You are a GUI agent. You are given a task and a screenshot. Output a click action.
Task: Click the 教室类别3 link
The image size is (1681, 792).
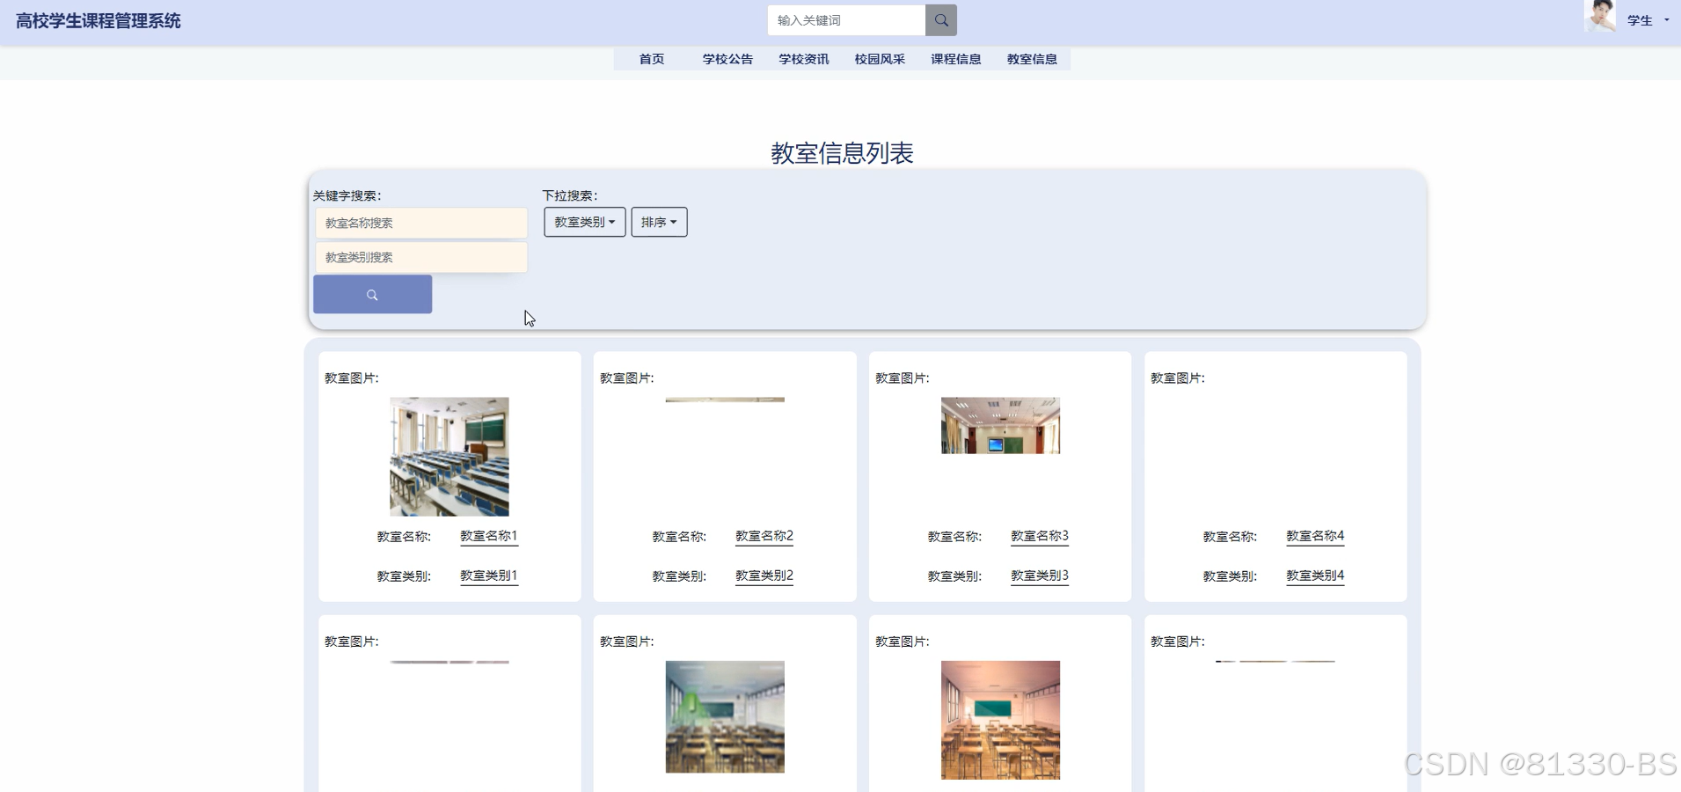1040,576
